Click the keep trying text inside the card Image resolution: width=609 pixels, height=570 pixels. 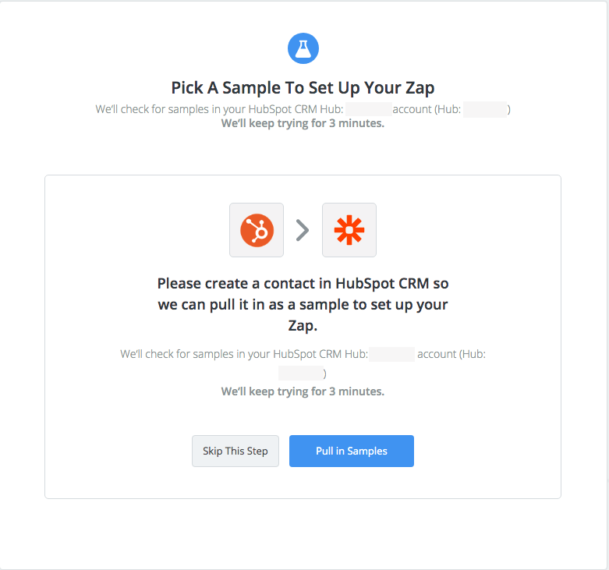pyautogui.click(x=303, y=391)
